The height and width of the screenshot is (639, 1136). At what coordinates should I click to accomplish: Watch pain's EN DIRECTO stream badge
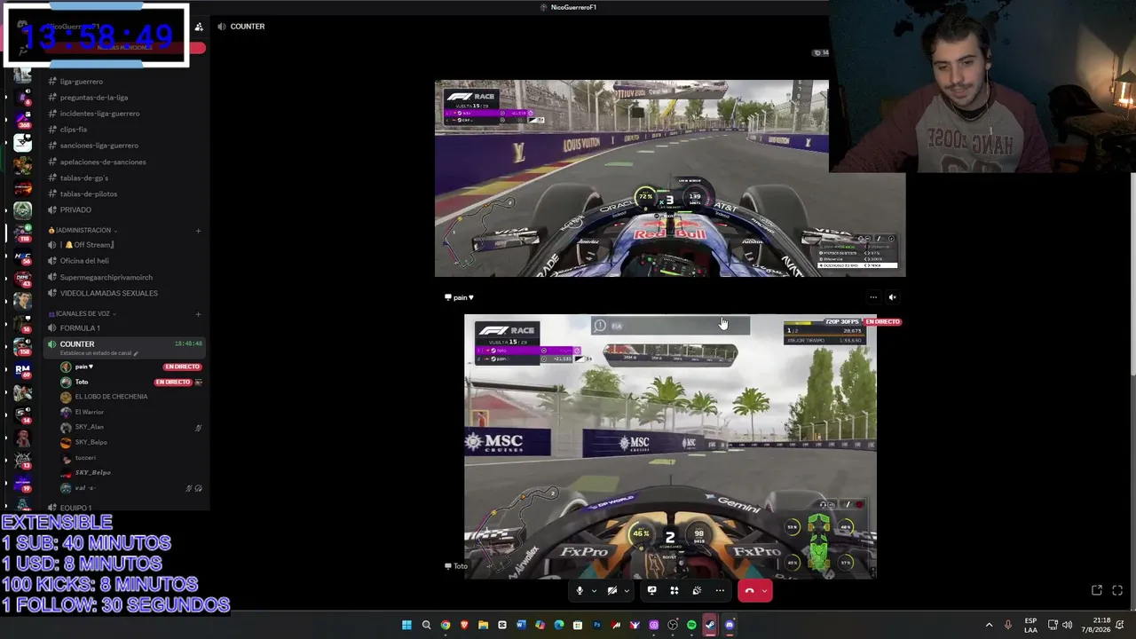[183, 367]
